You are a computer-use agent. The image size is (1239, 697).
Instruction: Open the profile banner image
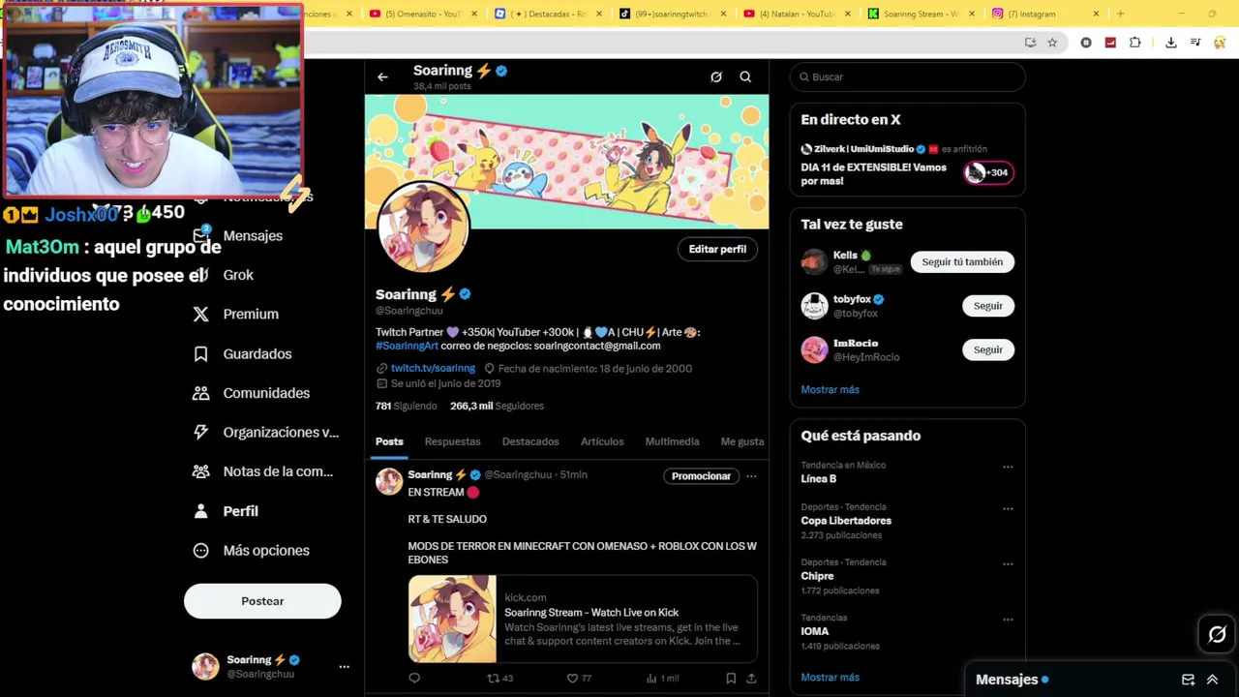click(x=566, y=161)
